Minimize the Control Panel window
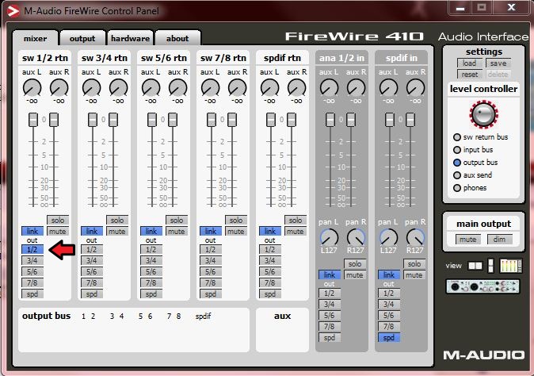The width and height of the screenshot is (534, 376). (460, 8)
